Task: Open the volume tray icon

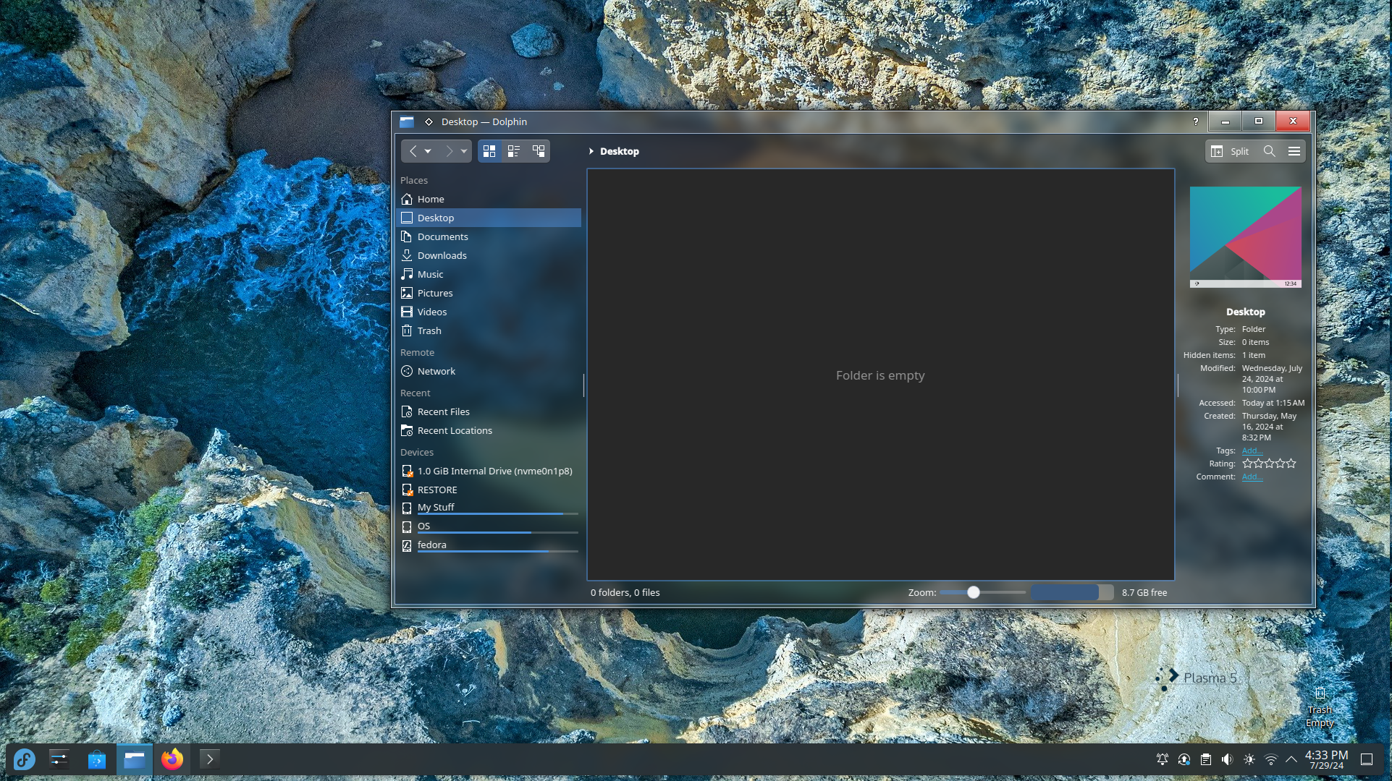Action: point(1227,759)
